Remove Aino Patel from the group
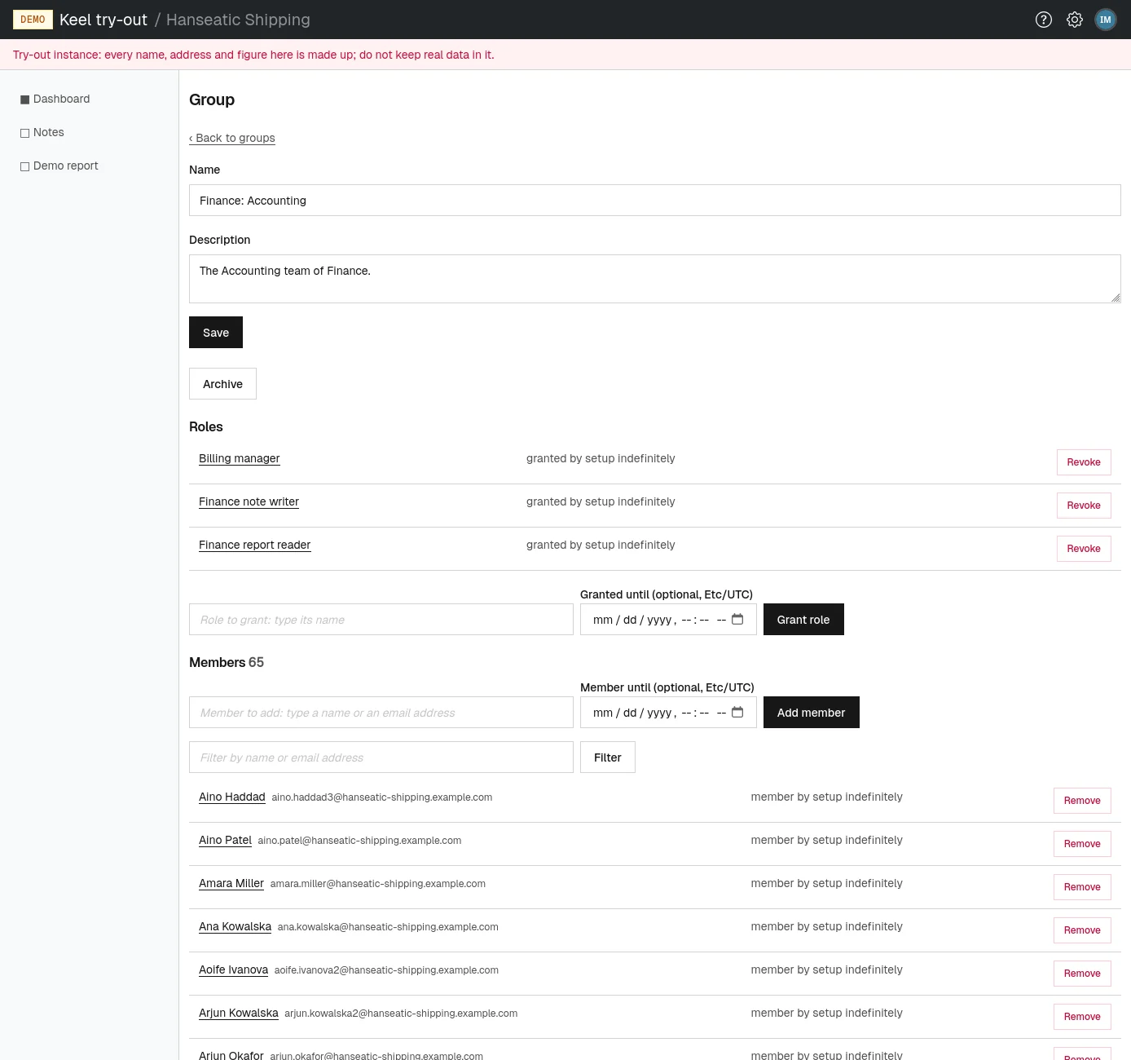Viewport: 1131px width, 1060px height. tap(1082, 844)
